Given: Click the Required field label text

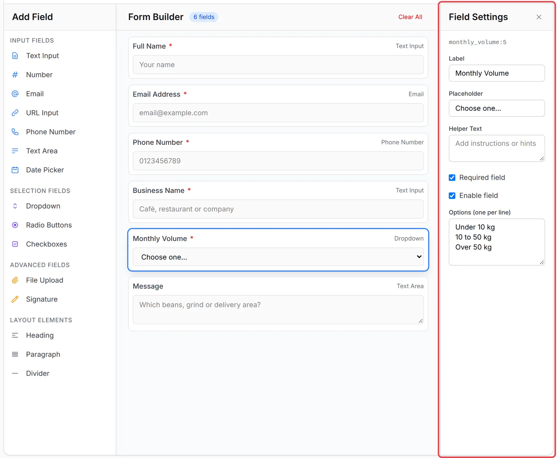Looking at the screenshot, I should point(482,178).
